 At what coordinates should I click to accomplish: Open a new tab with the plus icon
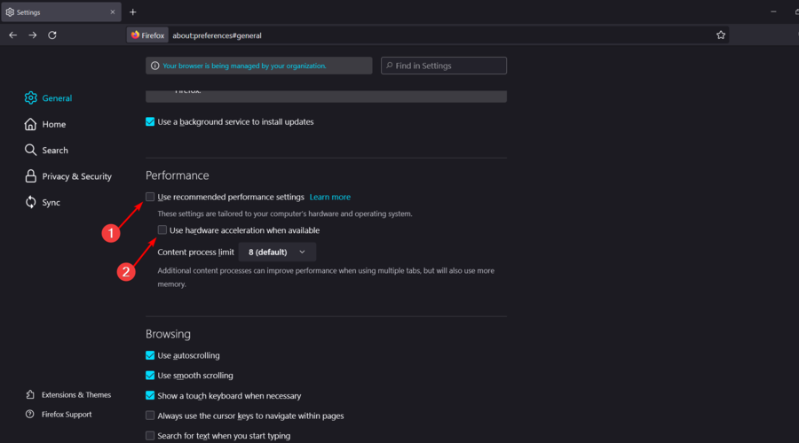point(133,12)
